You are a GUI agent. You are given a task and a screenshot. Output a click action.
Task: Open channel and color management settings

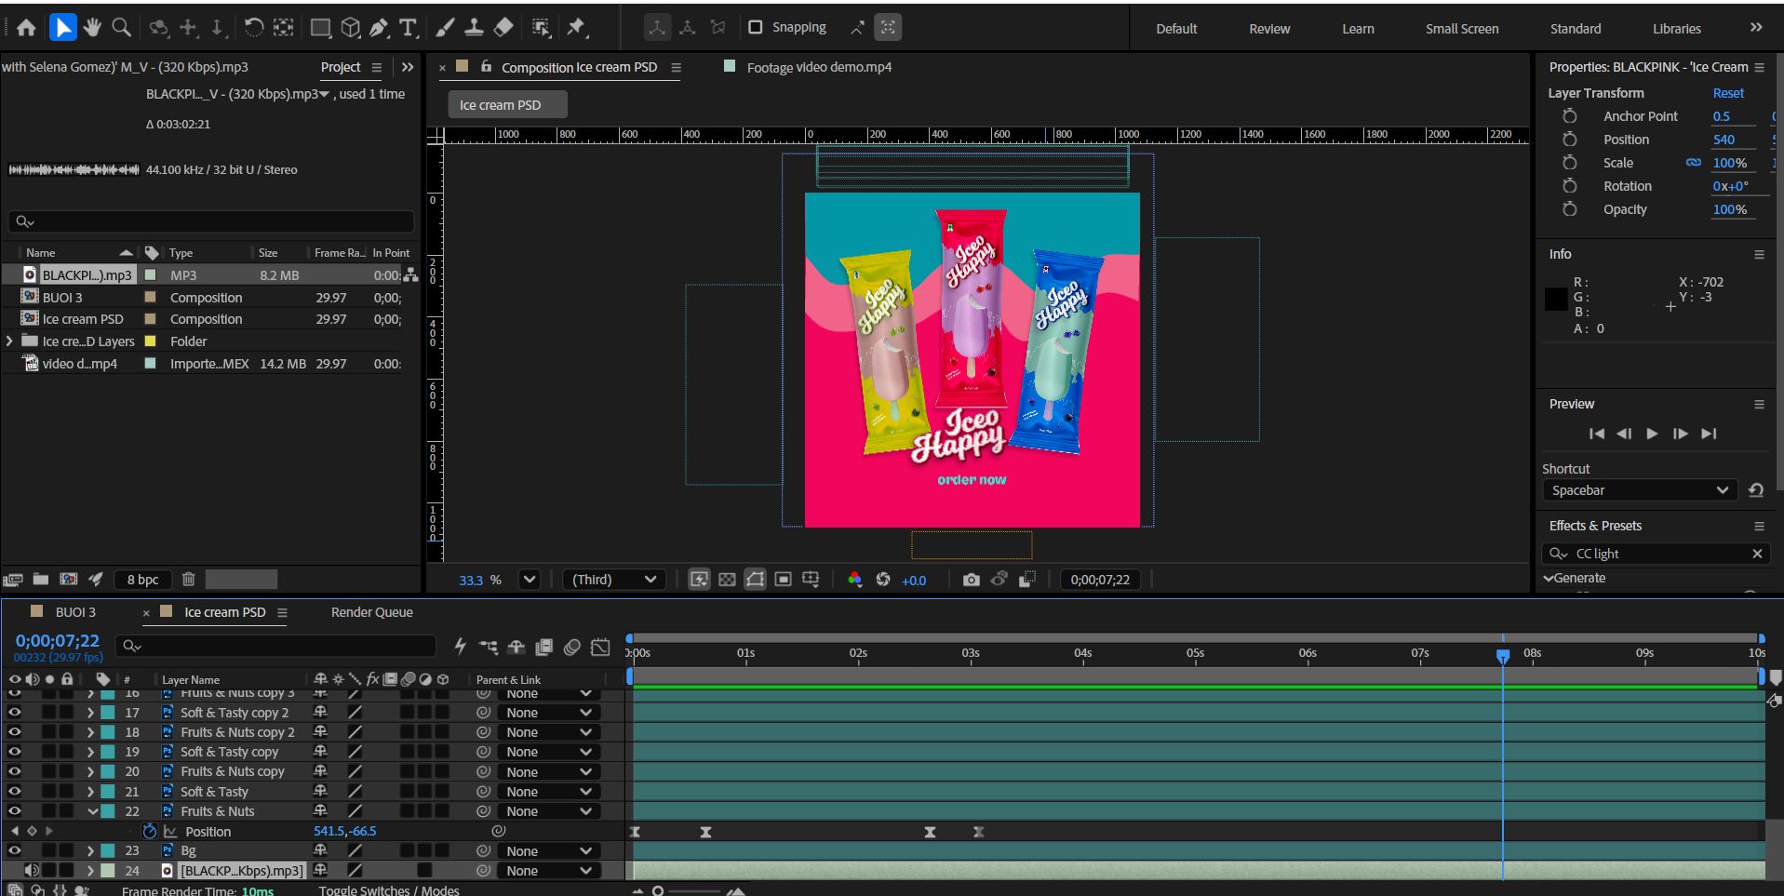tap(854, 580)
